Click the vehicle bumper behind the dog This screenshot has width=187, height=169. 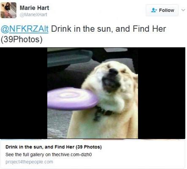(x=70, y=58)
